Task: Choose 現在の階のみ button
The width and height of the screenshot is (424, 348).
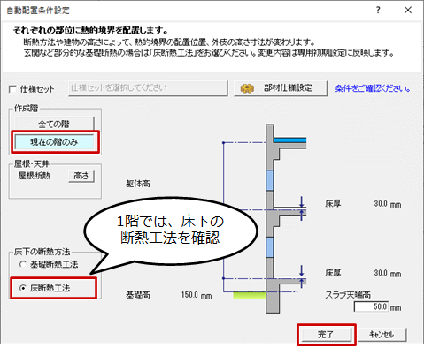Action: (x=54, y=142)
